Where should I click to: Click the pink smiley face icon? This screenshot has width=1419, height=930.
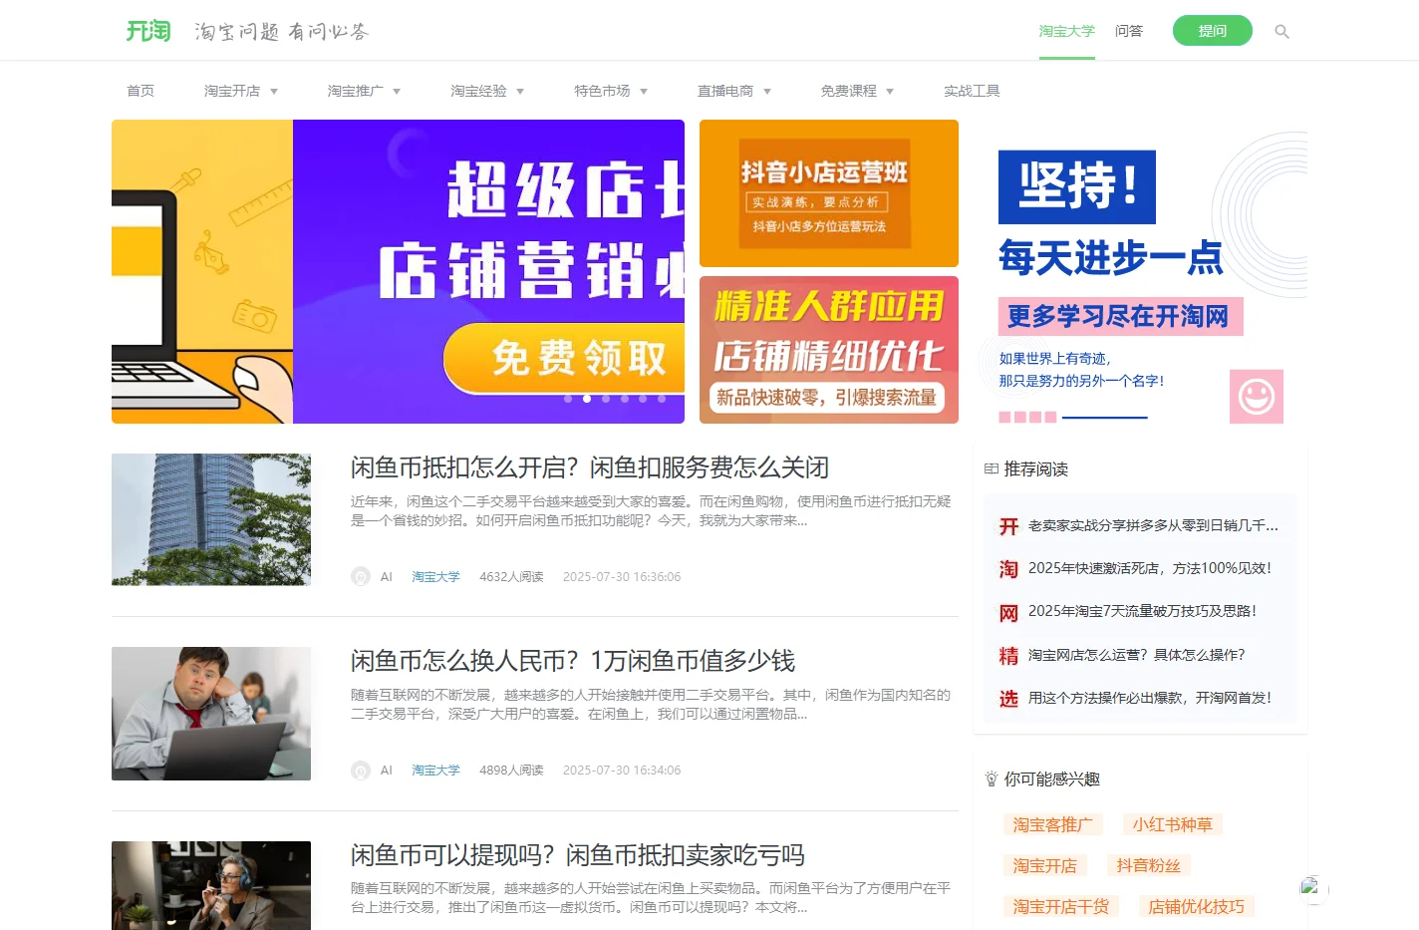pos(1257,397)
